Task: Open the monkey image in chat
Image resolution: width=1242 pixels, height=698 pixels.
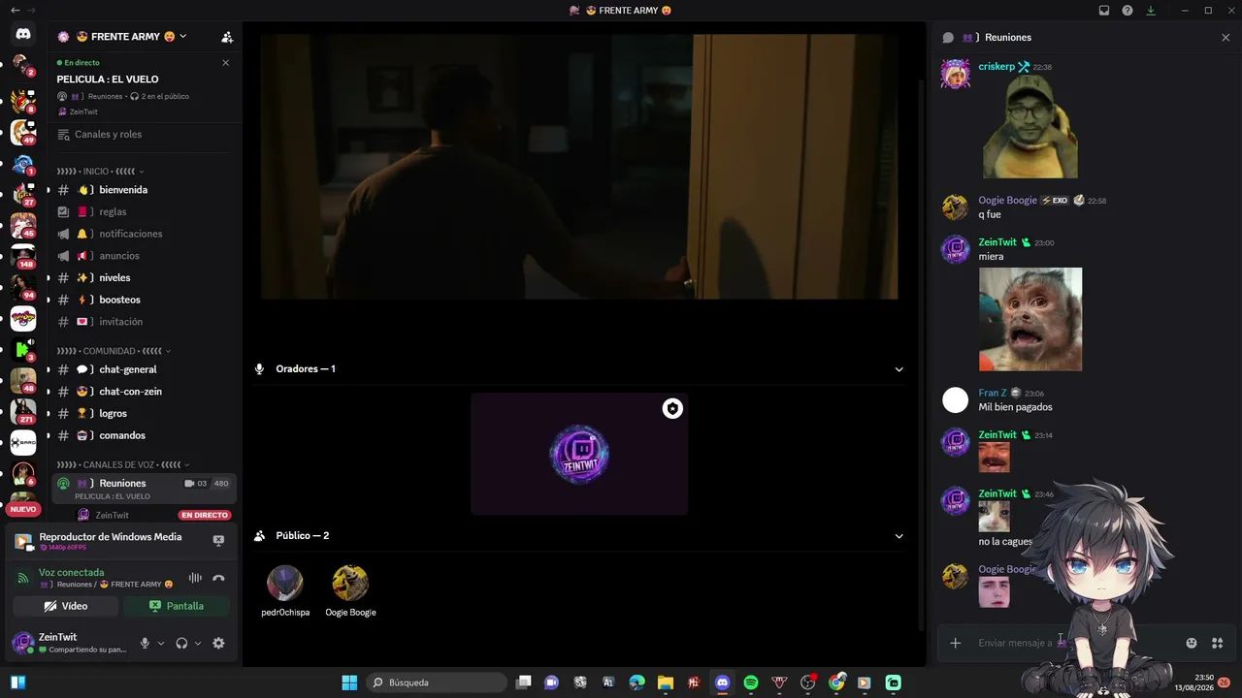Action: (1030, 319)
